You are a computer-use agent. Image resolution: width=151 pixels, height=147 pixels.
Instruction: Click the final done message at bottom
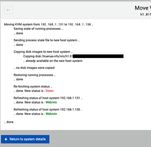click(9, 122)
